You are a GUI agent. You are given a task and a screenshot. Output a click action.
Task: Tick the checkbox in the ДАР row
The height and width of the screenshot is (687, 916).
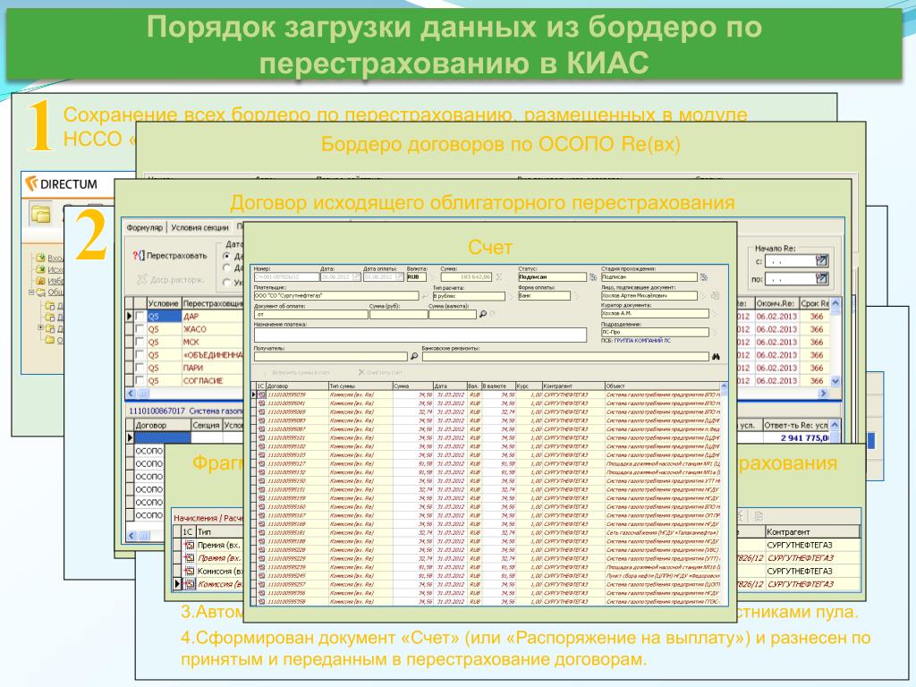coord(140,316)
